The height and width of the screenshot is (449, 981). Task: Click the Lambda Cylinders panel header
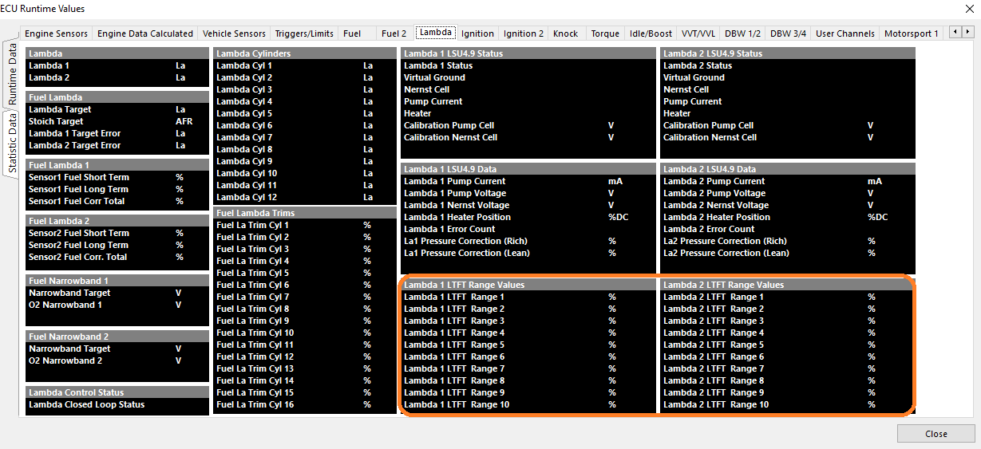(305, 53)
